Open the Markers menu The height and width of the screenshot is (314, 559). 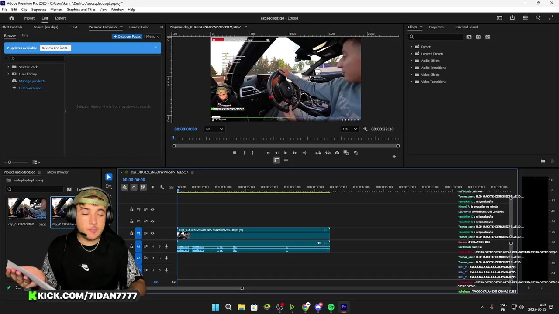[56, 10]
